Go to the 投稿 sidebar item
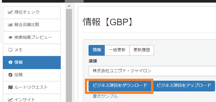The image size is (216, 102). click(32, 75)
